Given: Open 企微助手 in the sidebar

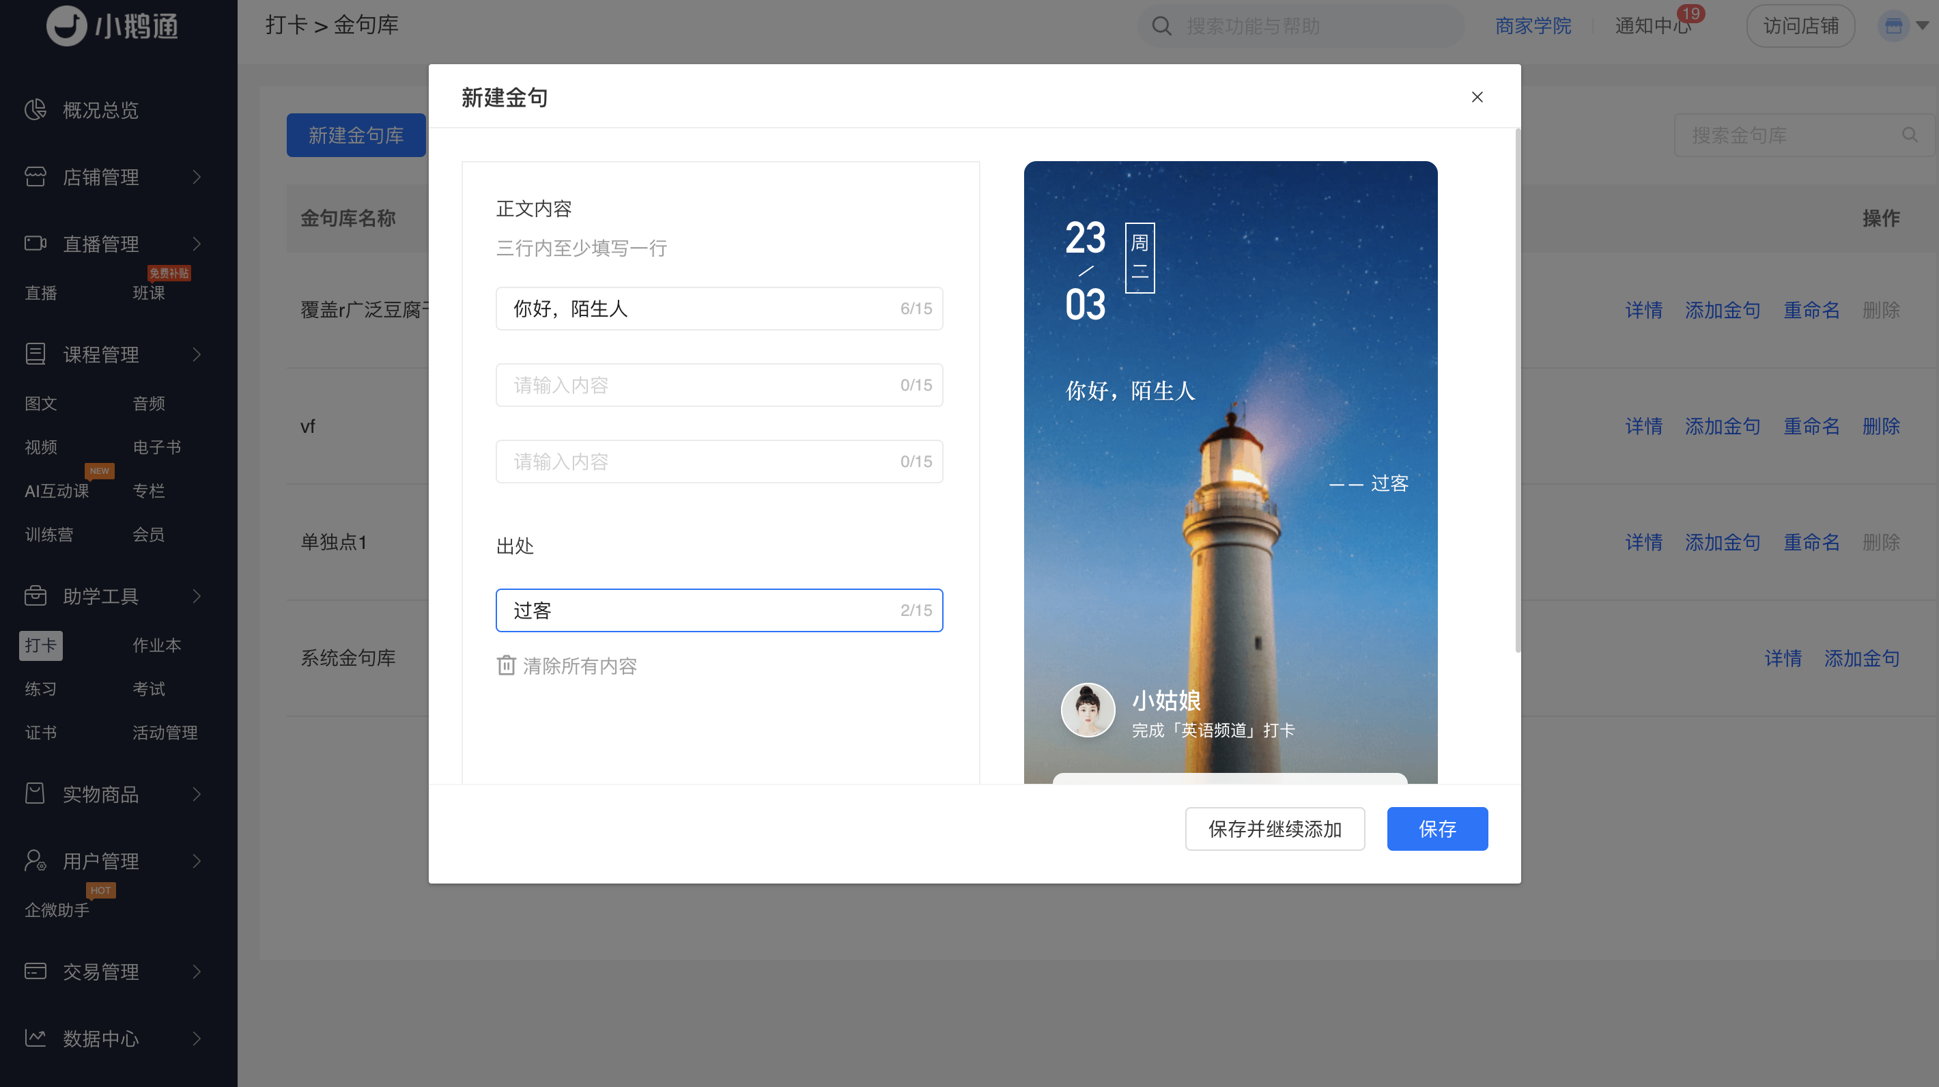Looking at the screenshot, I should click(57, 910).
